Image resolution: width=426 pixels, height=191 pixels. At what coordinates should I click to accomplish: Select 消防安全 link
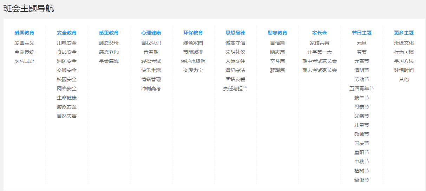67,61
